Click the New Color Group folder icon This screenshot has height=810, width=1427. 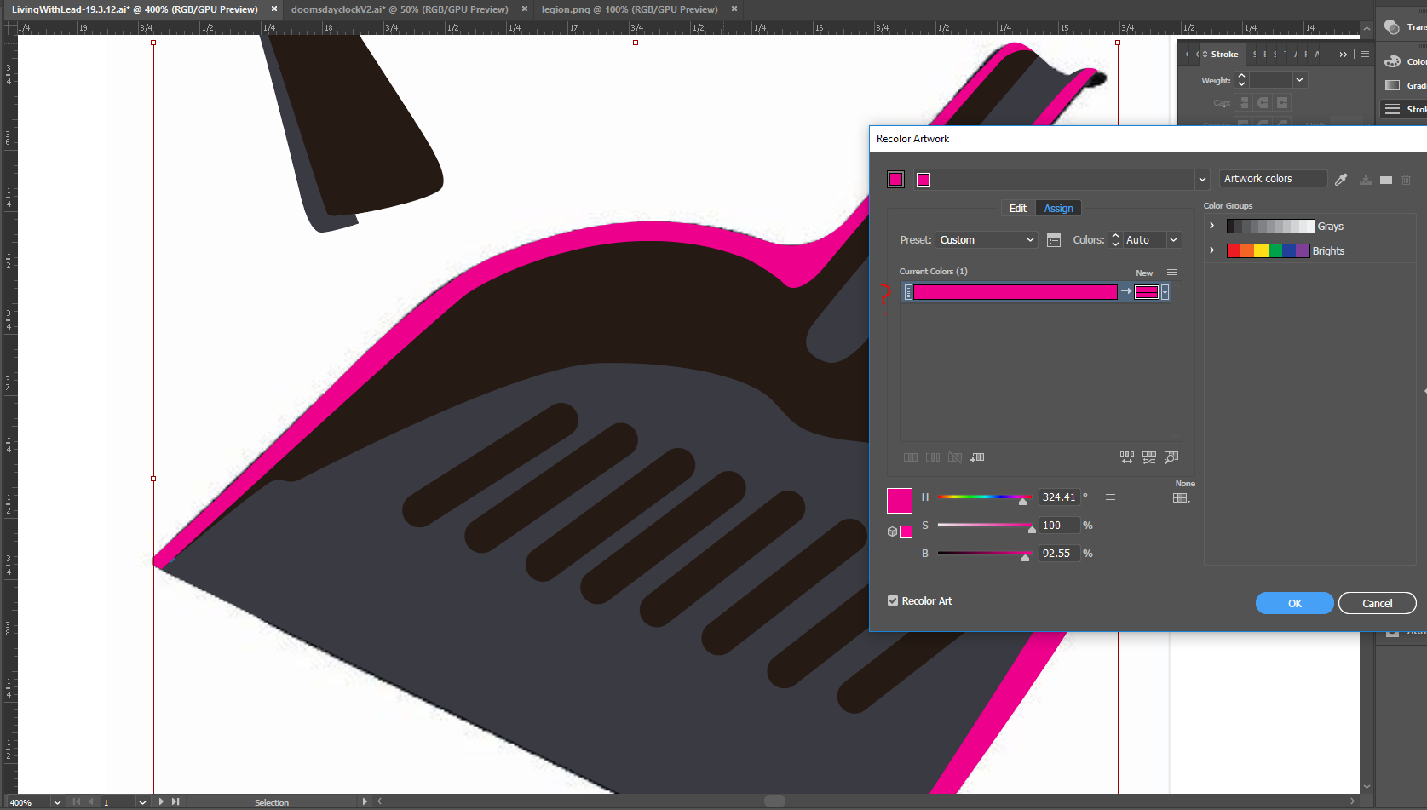pyautogui.click(x=1385, y=179)
